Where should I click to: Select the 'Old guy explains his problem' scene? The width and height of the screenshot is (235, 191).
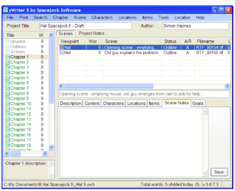pos(131,53)
